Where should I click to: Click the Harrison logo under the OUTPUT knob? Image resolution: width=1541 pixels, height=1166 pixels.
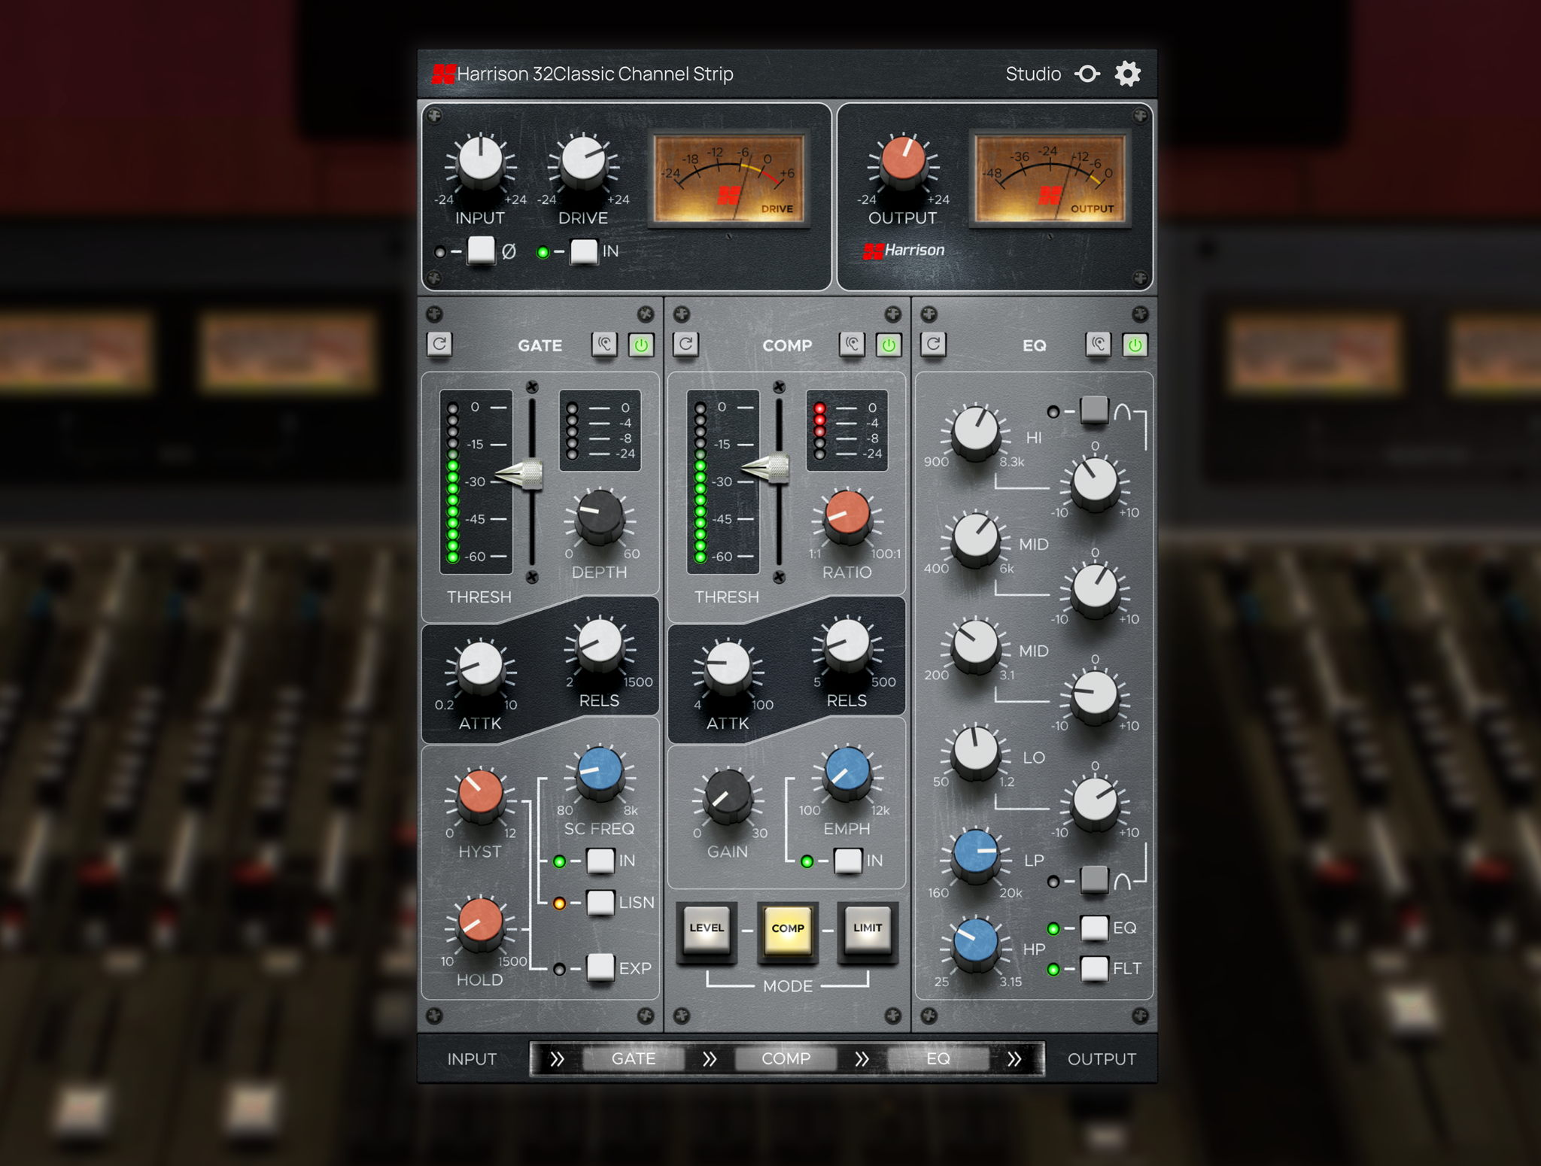pyautogui.click(x=904, y=250)
